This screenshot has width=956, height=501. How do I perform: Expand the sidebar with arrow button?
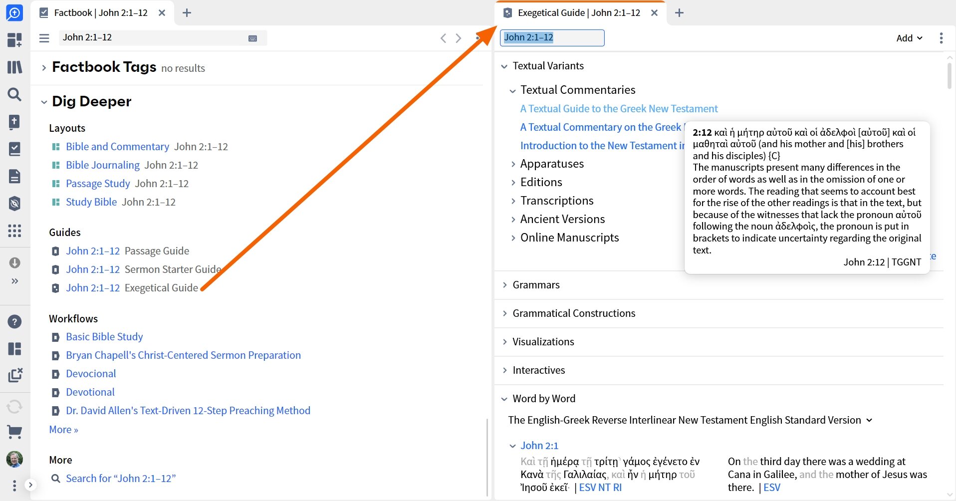point(30,485)
